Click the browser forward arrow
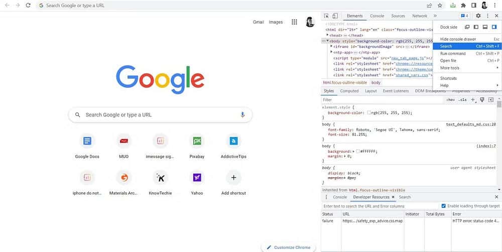The width and height of the screenshot is (502, 252). click(x=18, y=6)
